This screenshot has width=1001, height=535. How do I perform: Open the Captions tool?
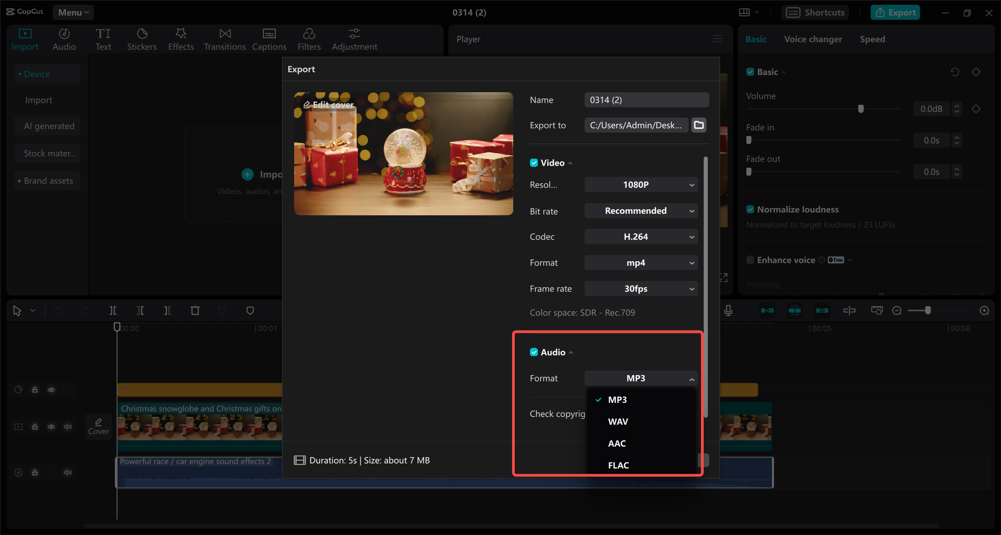pos(269,39)
